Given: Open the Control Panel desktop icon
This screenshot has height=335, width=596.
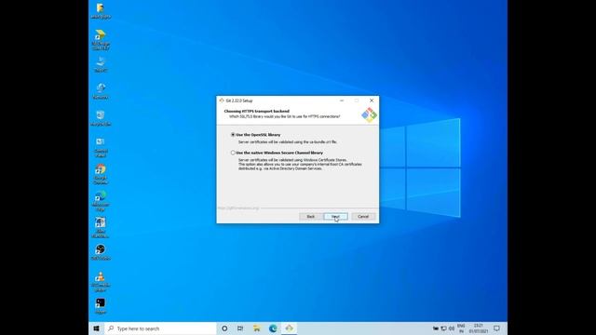Looking at the screenshot, I should tap(101, 147).
